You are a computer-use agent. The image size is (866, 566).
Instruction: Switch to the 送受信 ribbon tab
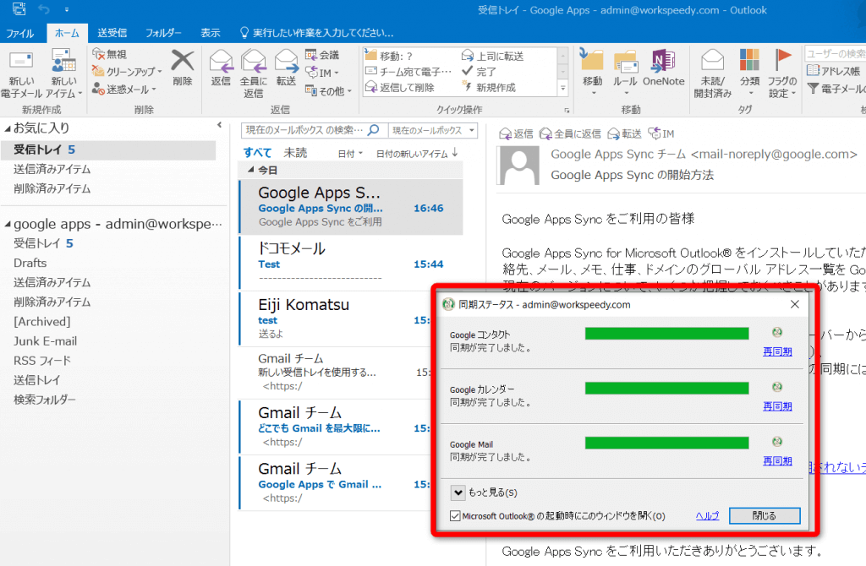[x=112, y=33]
